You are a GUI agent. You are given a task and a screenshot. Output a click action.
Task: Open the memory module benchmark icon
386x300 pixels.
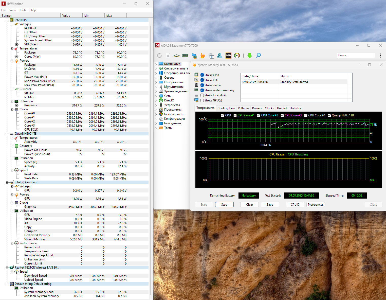(185, 56)
